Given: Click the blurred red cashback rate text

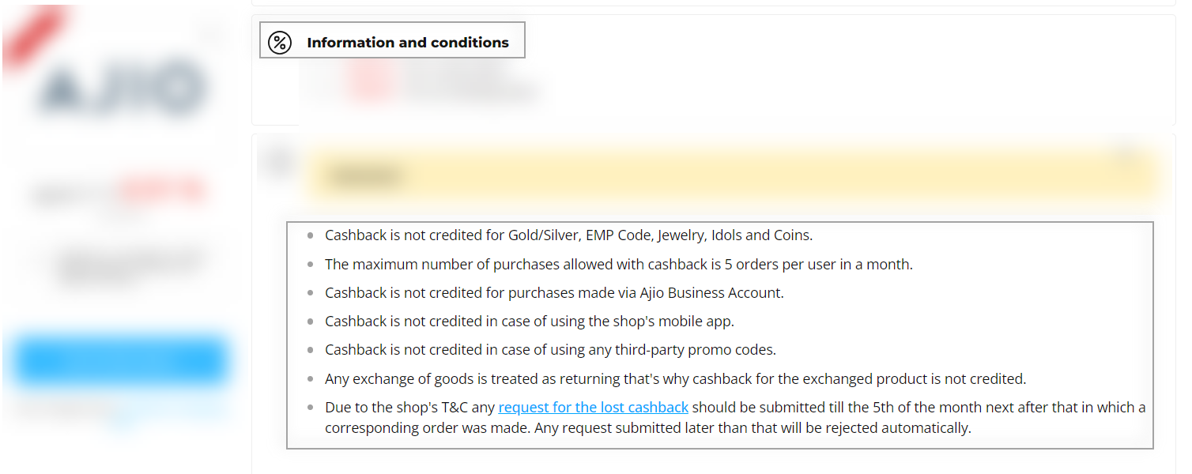Looking at the screenshot, I should (x=162, y=191).
